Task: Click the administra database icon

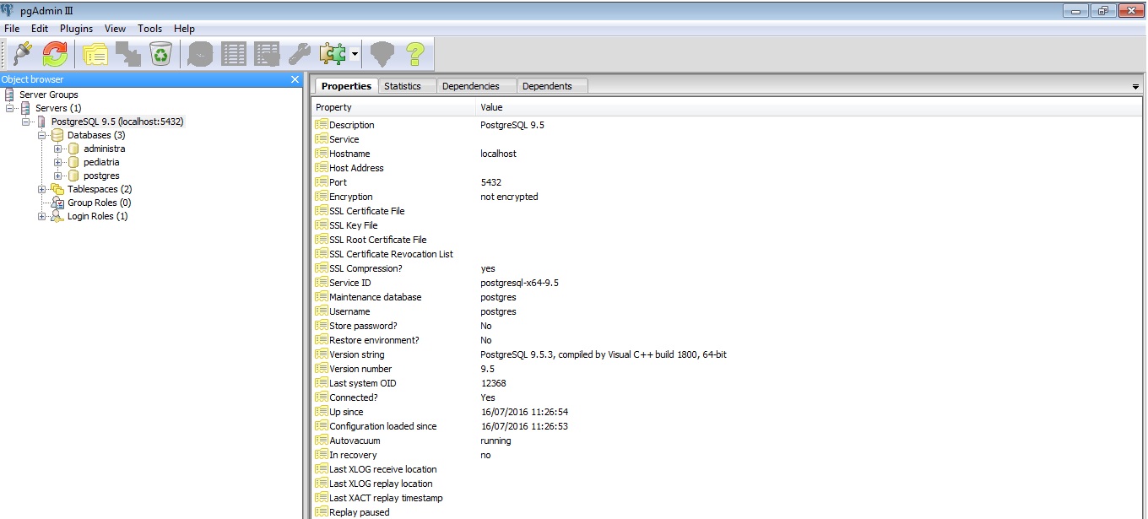Action: (x=73, y=149)
